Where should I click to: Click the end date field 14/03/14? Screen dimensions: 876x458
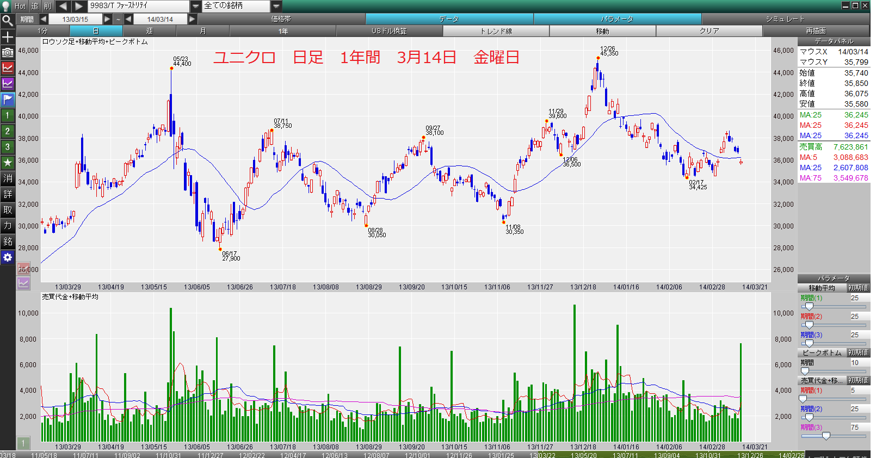[x=160, y=19]
